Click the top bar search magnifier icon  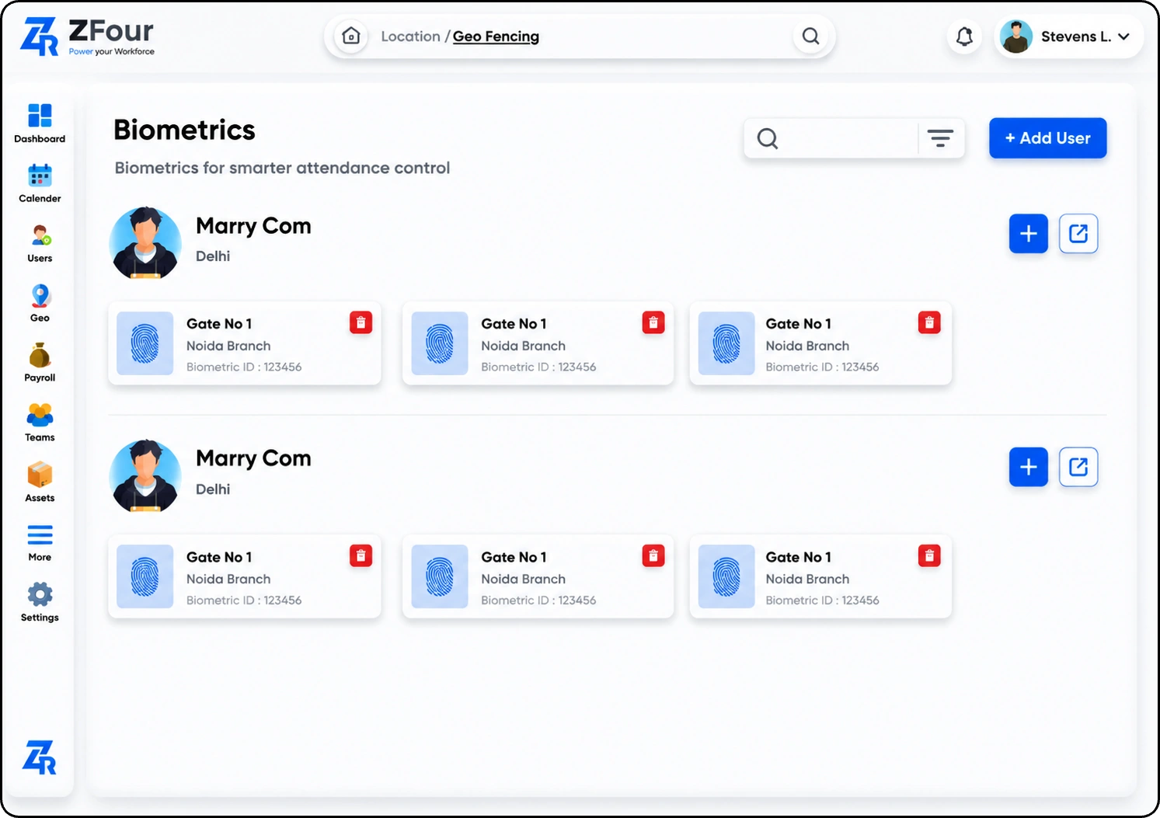tap(810, 36)
